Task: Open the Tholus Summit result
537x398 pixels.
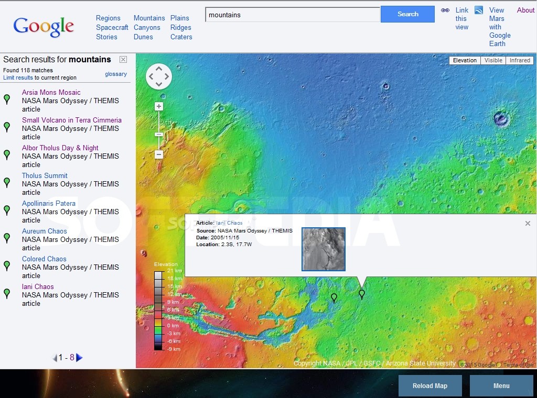Action: (45, 175)
